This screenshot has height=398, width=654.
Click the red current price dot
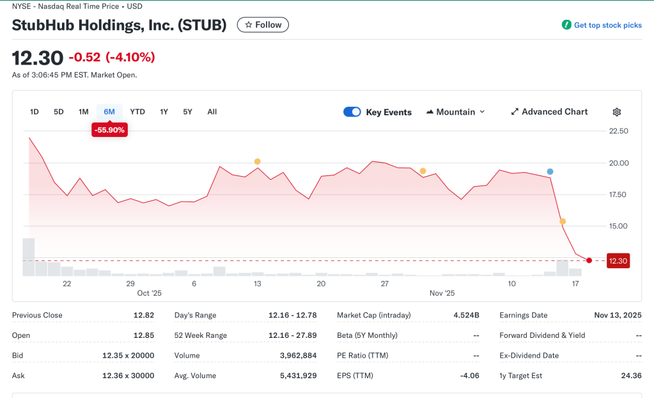click(x=589, y=260)
